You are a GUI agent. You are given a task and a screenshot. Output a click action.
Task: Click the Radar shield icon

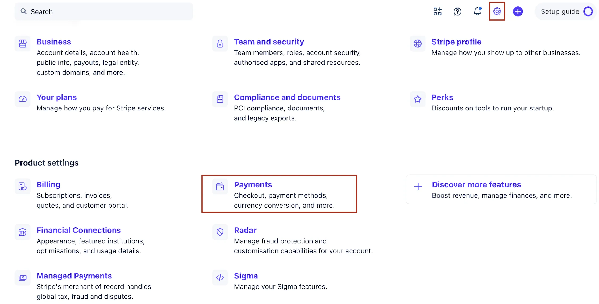(x=220, y=232)
